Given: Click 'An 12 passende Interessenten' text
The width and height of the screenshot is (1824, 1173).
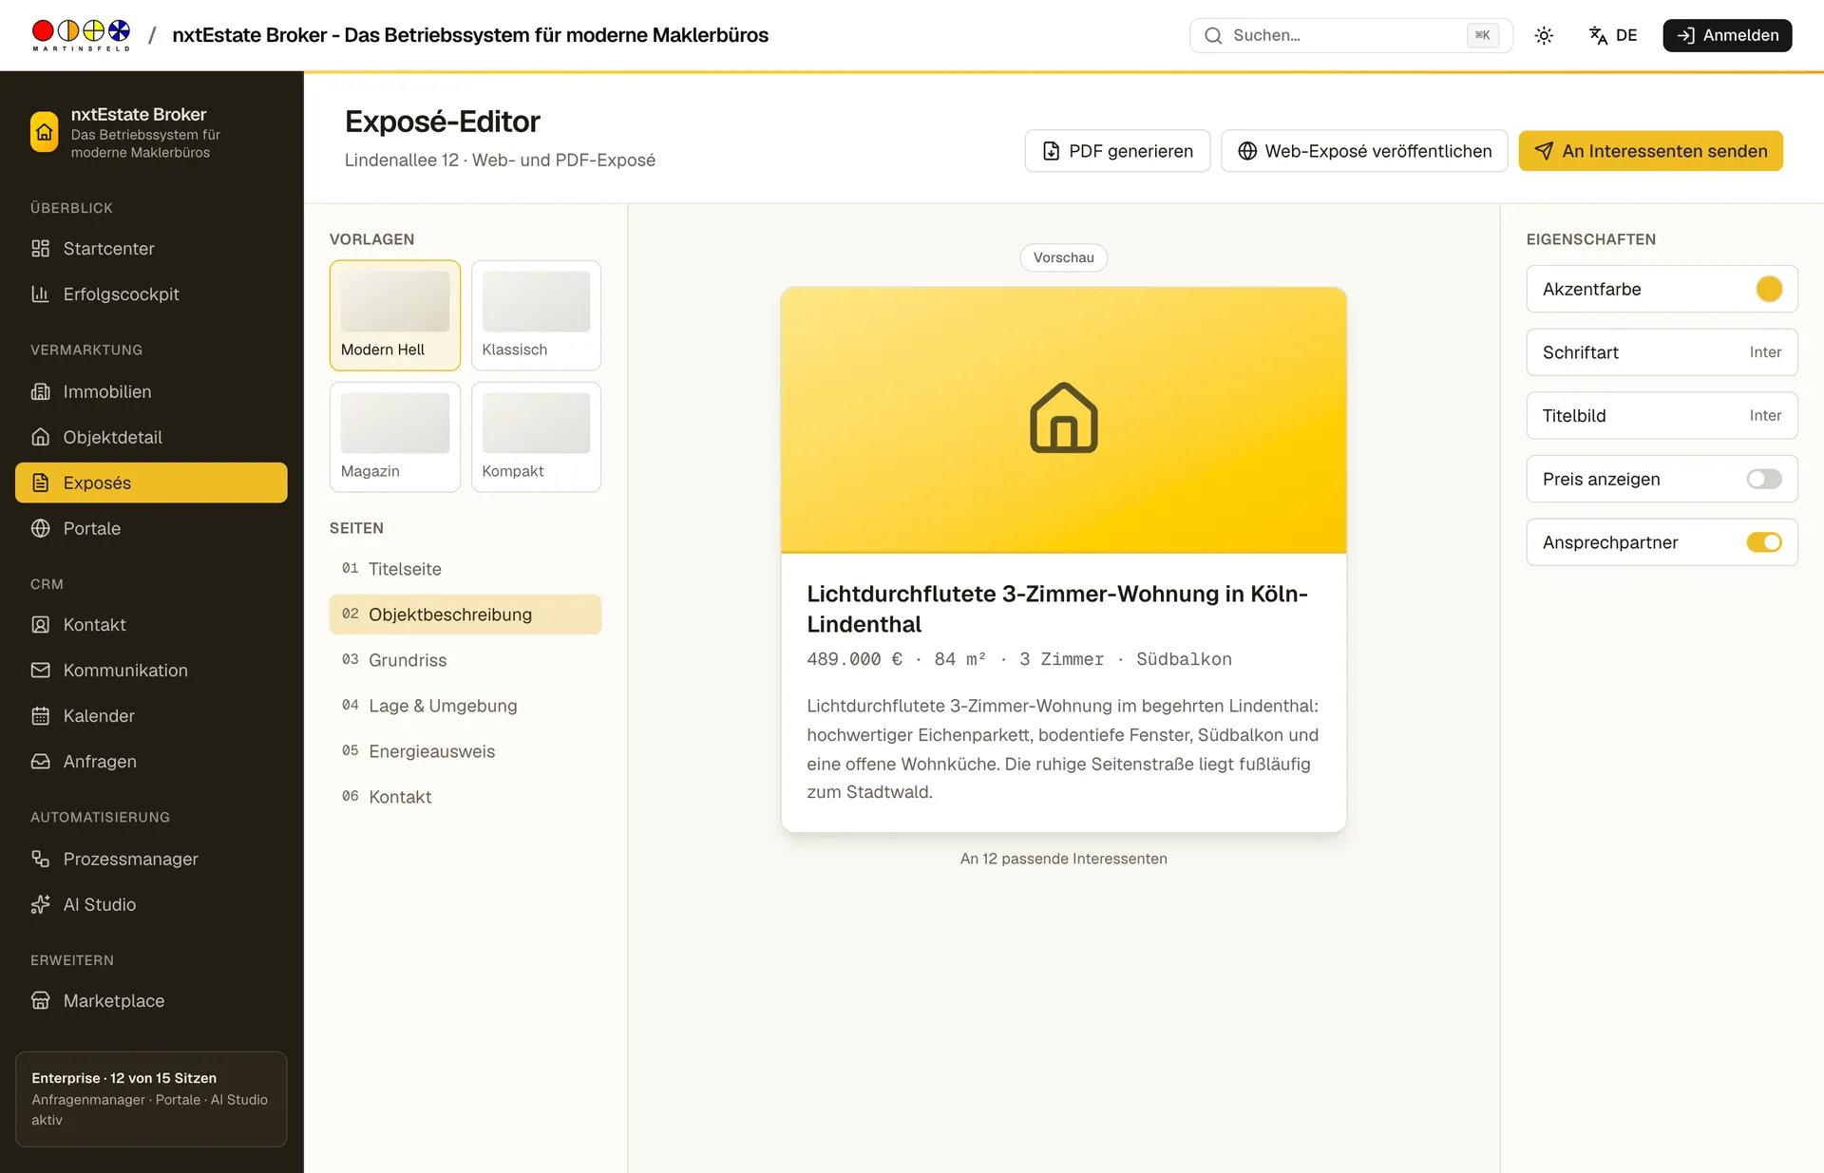Looking at the screenshot, I should pyautogui.click(x=1063, y=859).
